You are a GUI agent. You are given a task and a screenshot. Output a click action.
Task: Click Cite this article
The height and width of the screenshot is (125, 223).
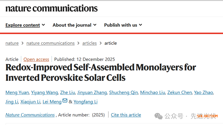pyautogui.click(x=126, y=115)
